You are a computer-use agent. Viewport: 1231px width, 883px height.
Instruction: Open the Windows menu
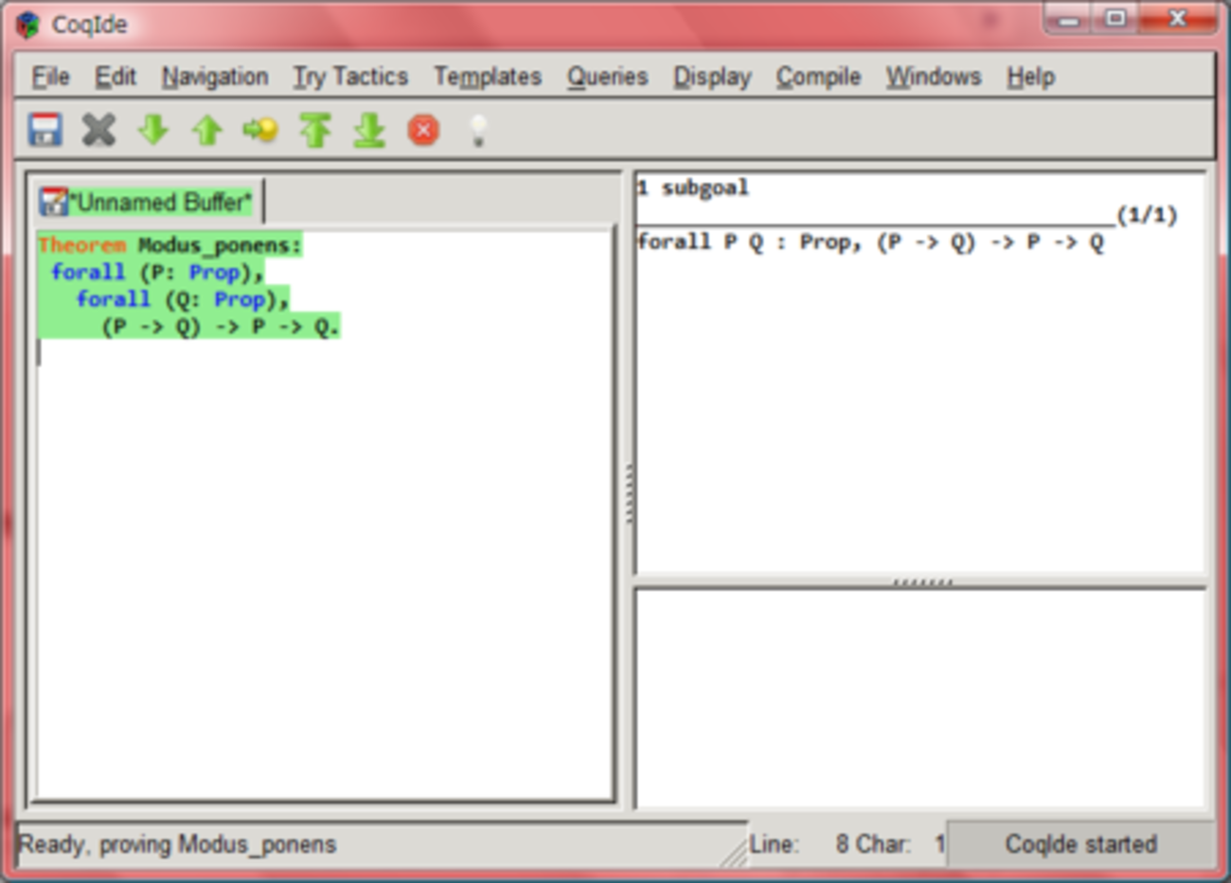pos(934,77)
